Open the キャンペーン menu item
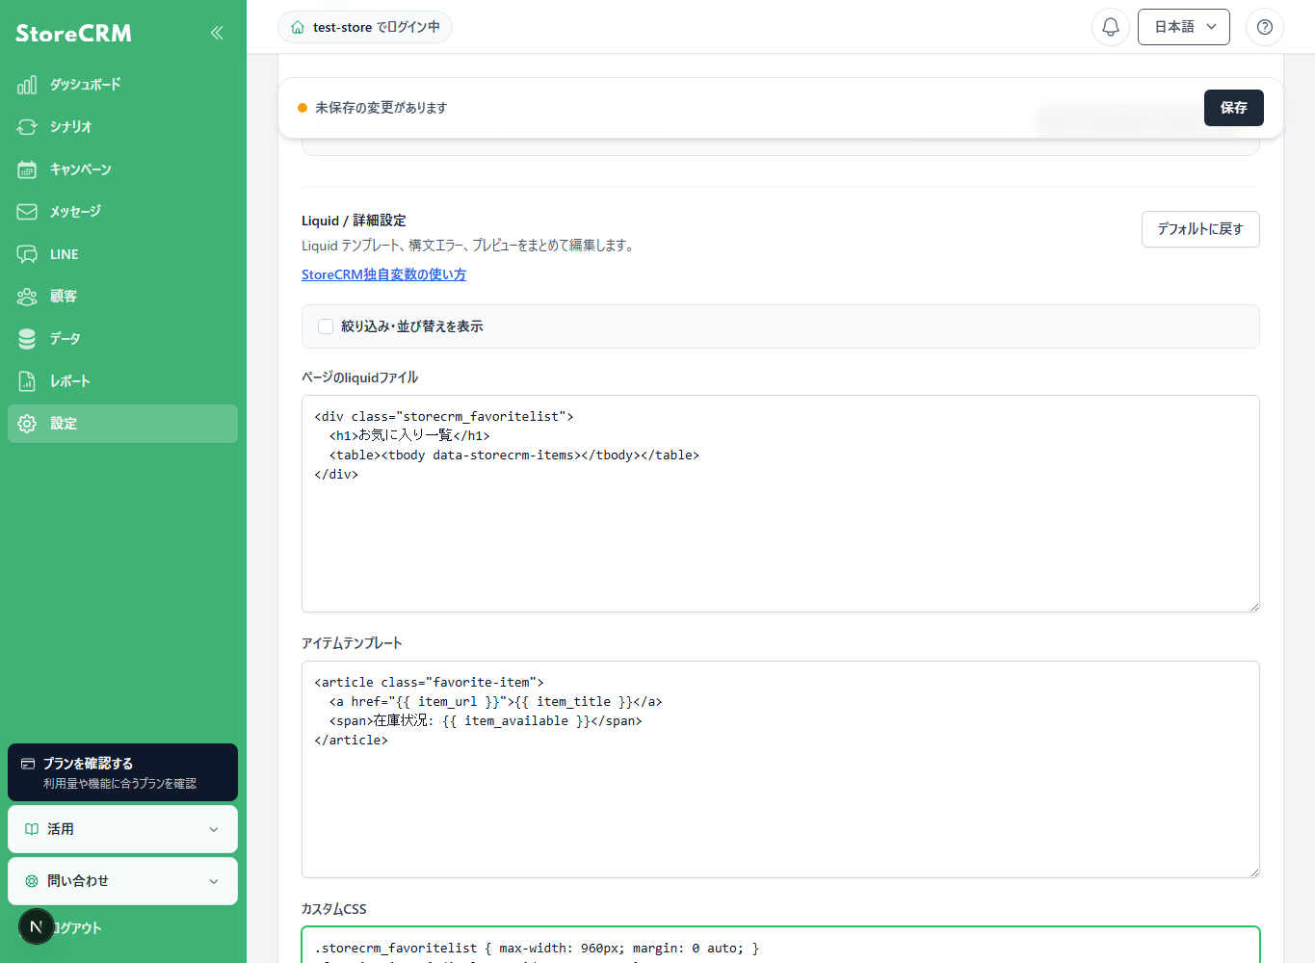 click(122, 169)
